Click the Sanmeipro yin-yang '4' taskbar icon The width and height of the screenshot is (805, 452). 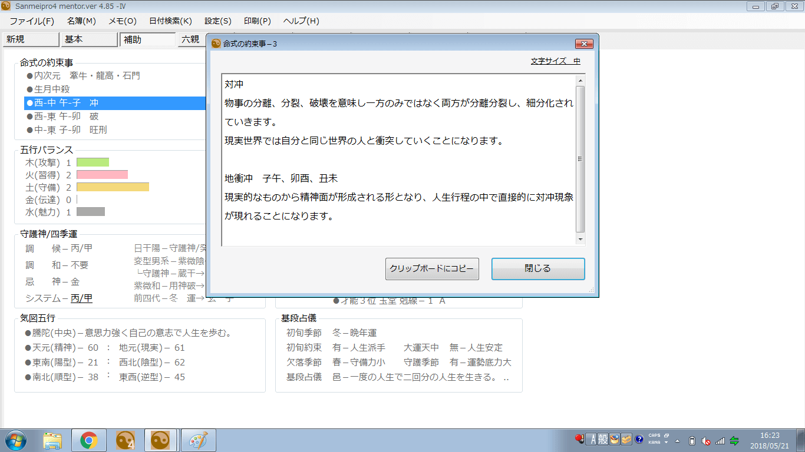[126, 440]
